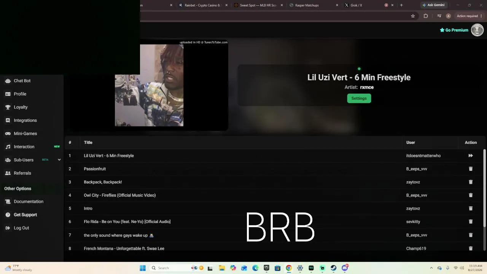Click user Champ619

click(x=416, y=249)
